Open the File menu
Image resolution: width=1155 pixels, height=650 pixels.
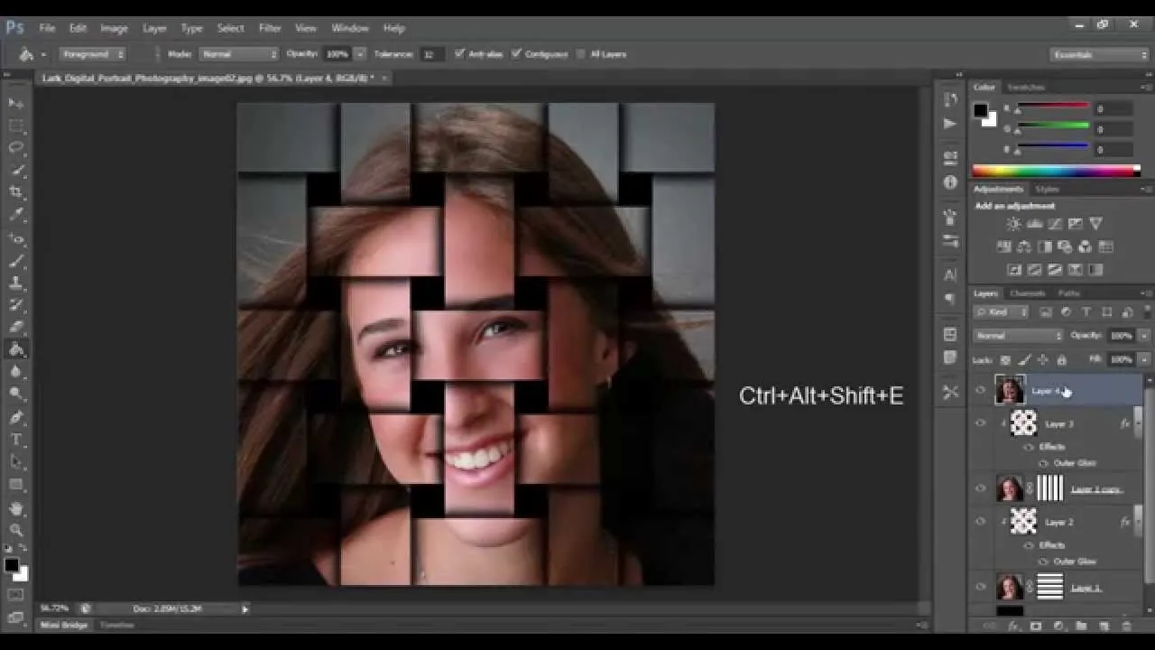pos(47,28)
